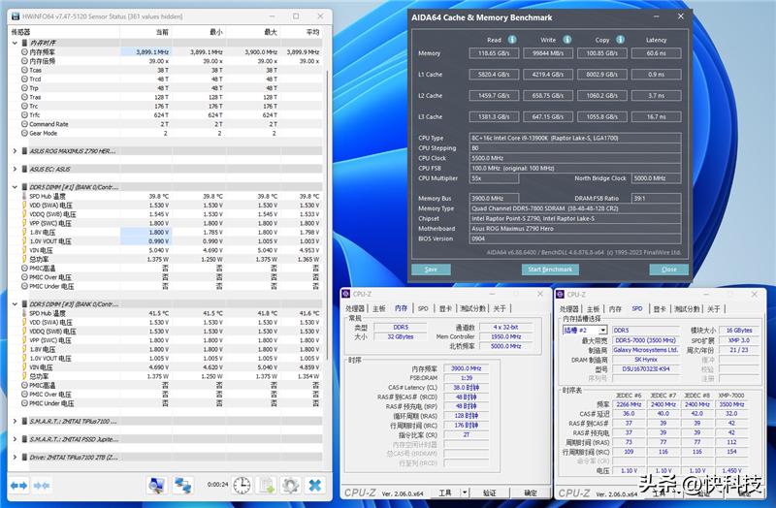
Task: Click 验证 button in left CPU-Z window
Action: click(487, 492)
